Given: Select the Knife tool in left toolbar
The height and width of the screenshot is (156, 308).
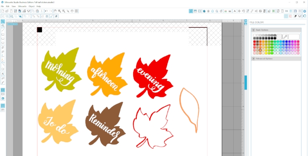Looking at the screenshot, I should tap(3, 82).
